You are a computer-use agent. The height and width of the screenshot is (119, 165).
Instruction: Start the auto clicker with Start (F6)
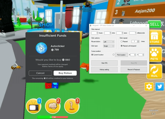tap(104, 63)
